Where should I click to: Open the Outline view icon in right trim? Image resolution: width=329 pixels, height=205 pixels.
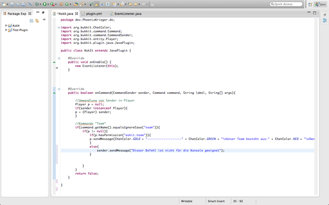[x=325, y=20]
